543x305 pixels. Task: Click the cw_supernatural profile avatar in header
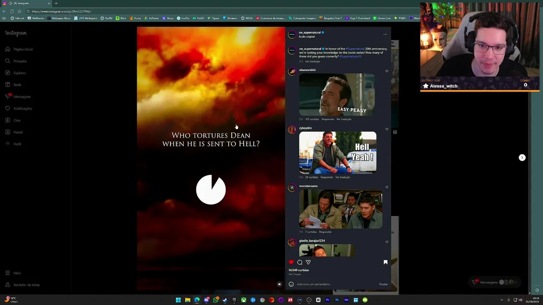click(292, 34)
